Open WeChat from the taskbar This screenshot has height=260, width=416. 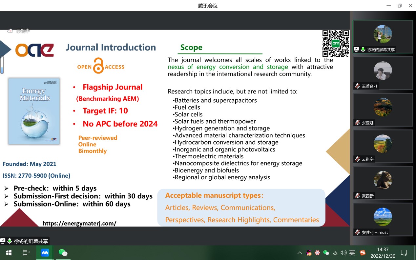point(63,253)
